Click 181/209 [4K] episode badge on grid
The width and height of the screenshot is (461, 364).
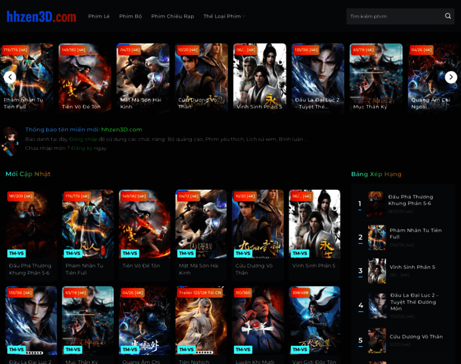tap(21, 196)
